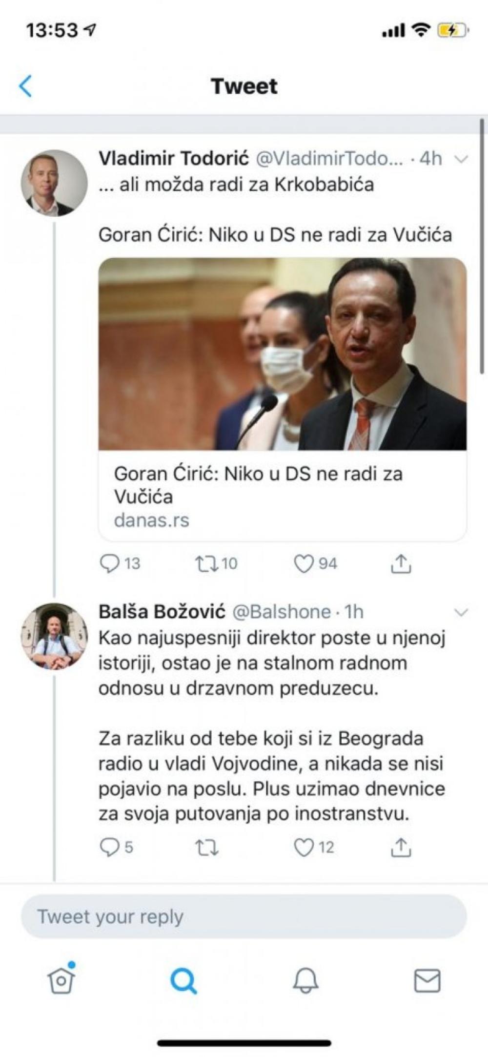Reply to Balša Božović's tweet
Screen dimensions: 488x1057
109,847
